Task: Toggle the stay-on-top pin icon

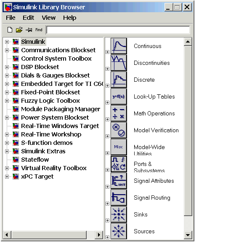Action: point(29,29)
